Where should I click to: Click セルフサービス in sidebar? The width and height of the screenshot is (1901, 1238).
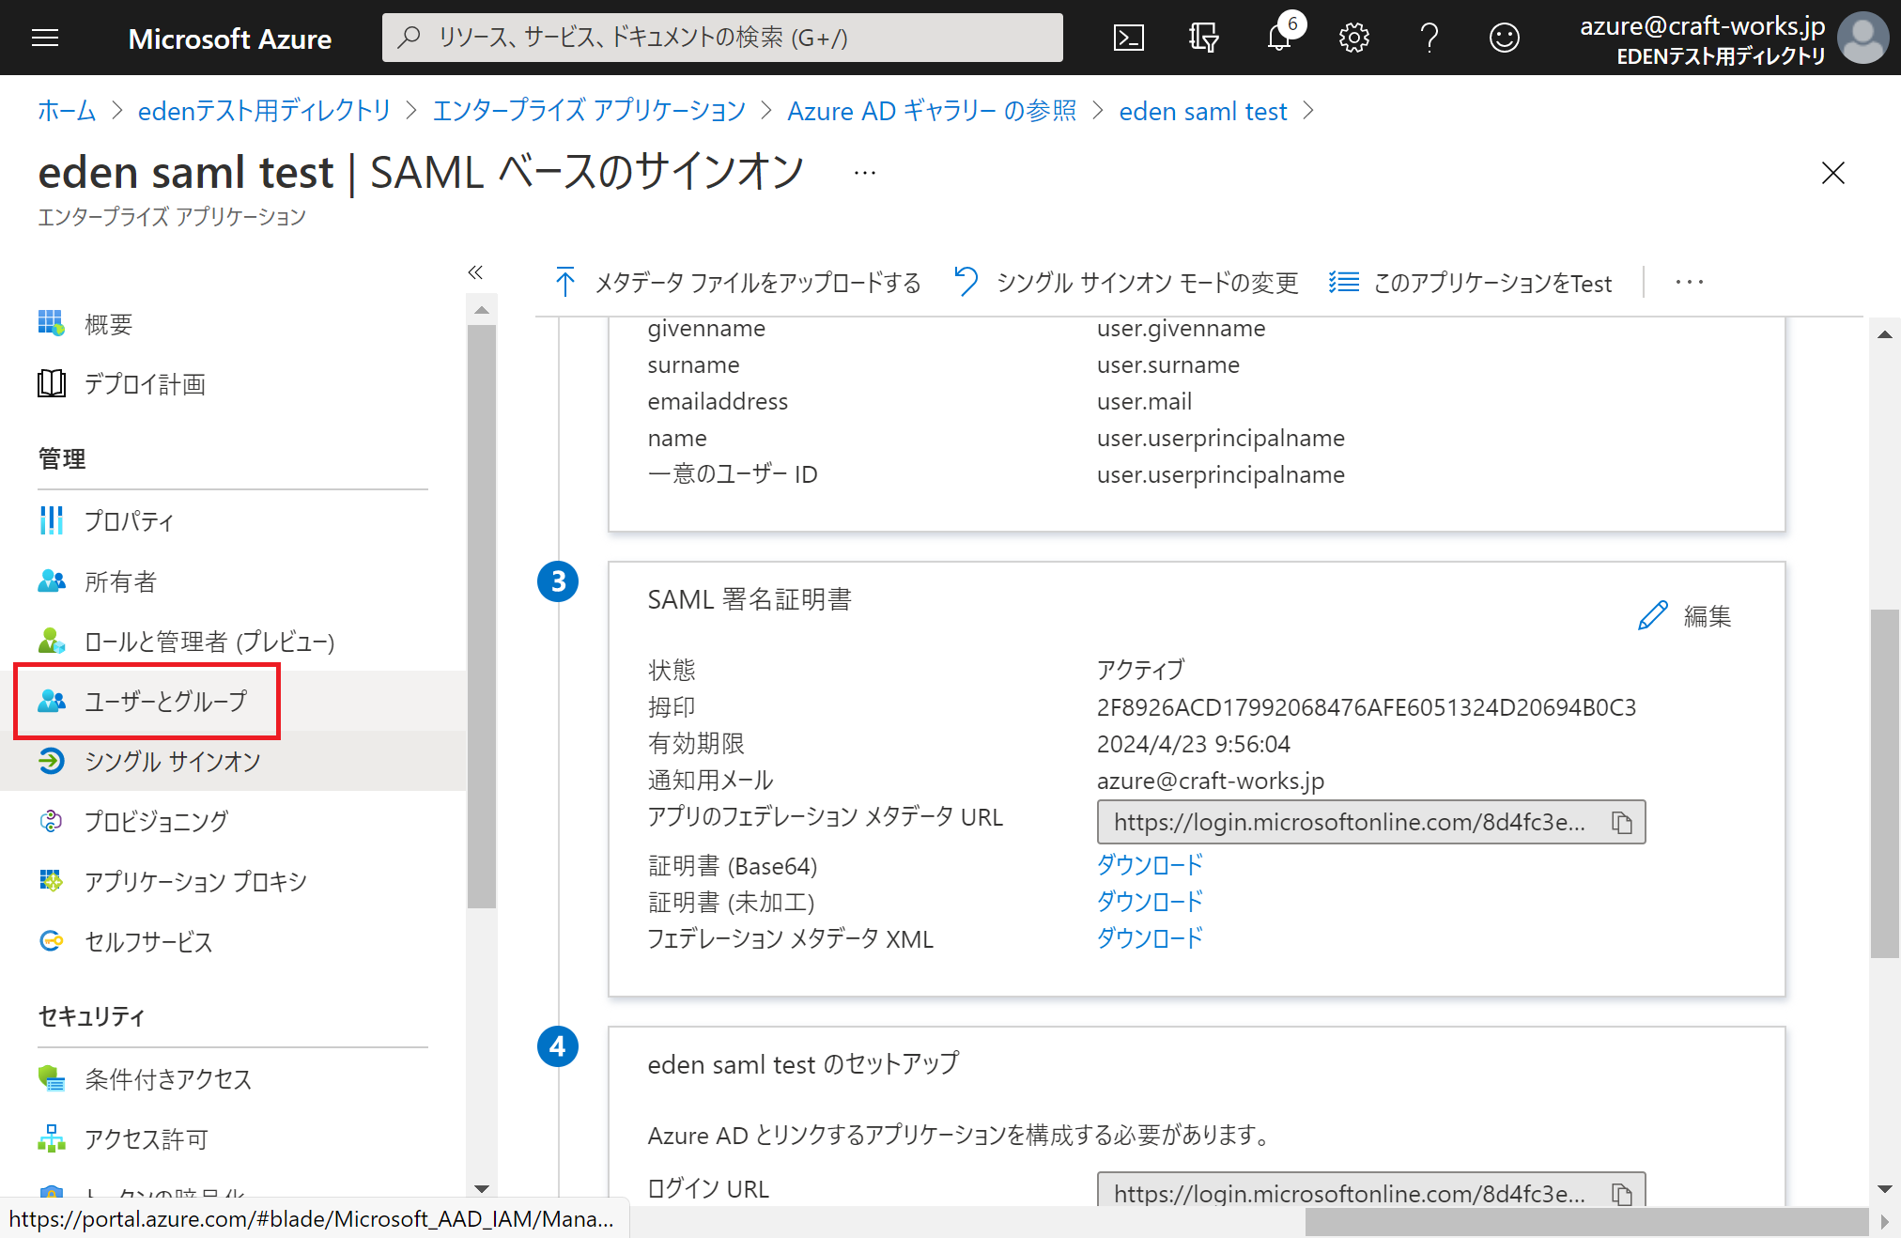pyautogui.click(x=233, y=941)
